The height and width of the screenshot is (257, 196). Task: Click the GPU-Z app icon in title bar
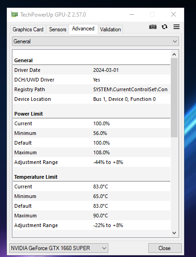[x=14, y=15]
